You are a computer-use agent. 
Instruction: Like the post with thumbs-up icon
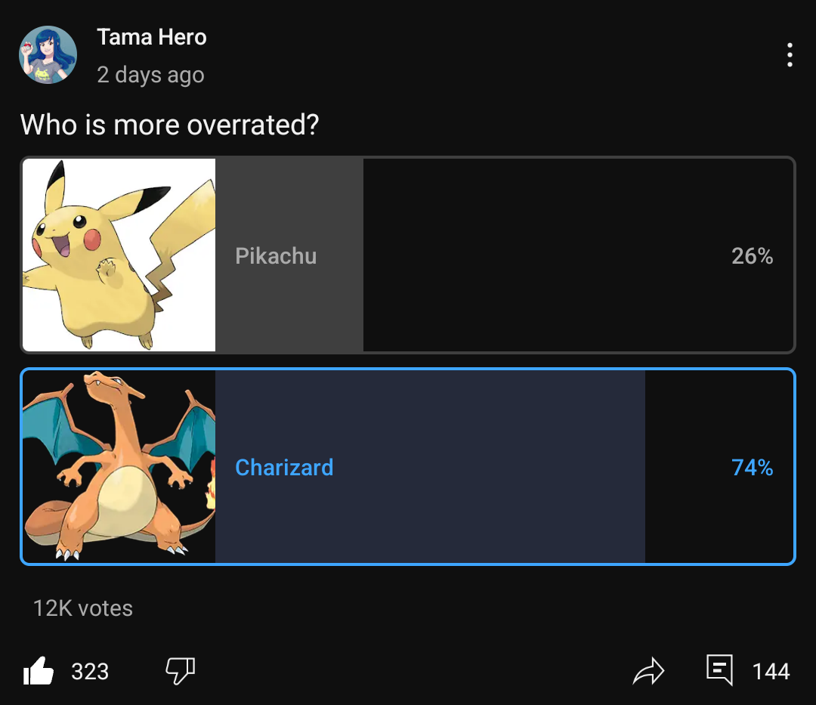pyautogui.click(x=39, y=671)
